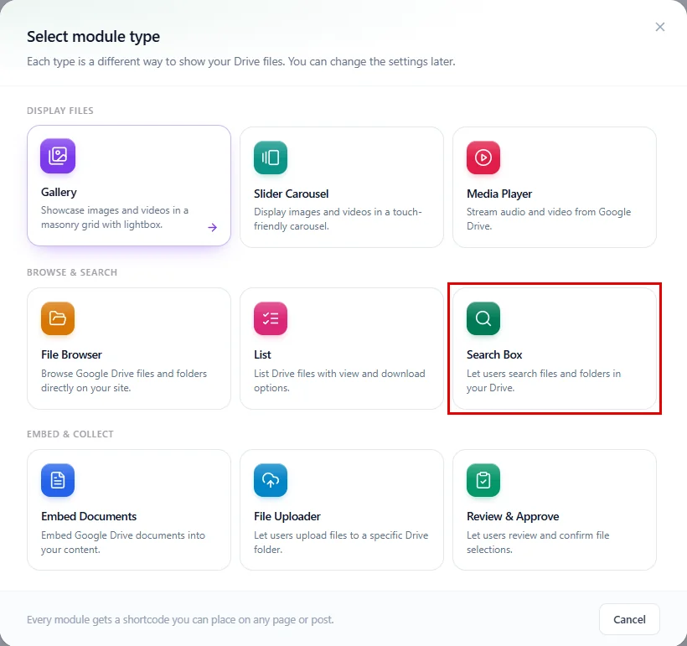The width and height of the screenshot is (687, 646).
Task: Click the red Media Player play icon
Action: pos(483,158)
